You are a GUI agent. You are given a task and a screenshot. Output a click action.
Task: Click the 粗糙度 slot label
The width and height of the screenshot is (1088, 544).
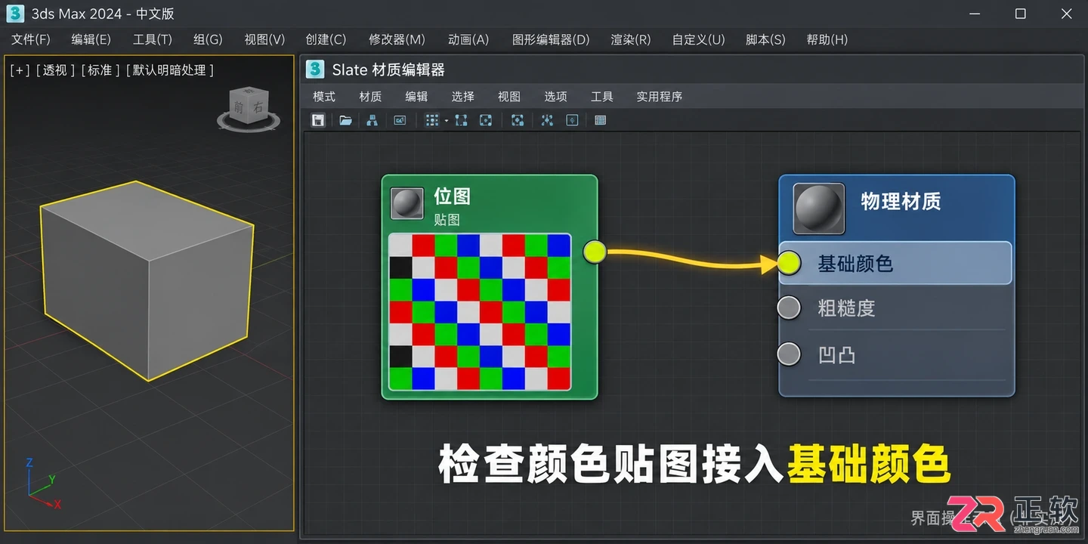point(846,308)
